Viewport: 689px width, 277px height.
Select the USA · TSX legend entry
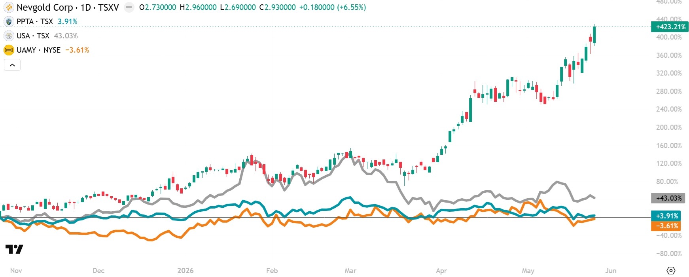tap(33, 36)
